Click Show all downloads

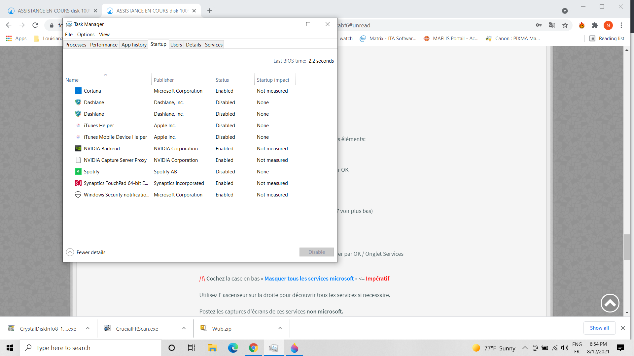point(599,328)
